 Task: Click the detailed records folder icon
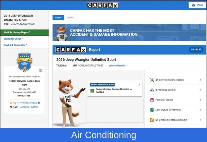tap(152, 120)
